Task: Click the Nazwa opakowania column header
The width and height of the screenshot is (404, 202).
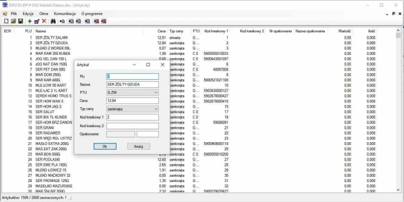Action: tap(311, 31)
